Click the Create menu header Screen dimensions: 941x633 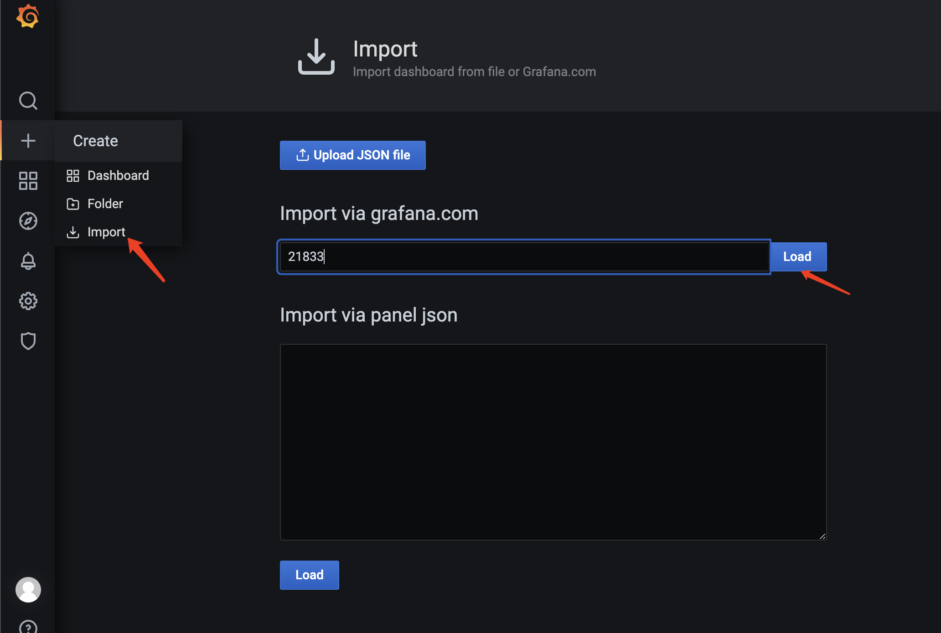tap(95, 141)
